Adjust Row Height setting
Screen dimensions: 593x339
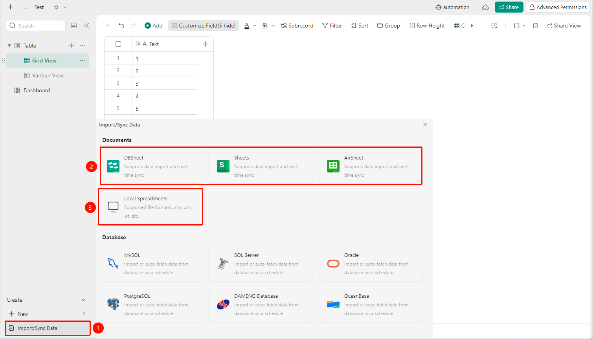click(x=427, y=26)
